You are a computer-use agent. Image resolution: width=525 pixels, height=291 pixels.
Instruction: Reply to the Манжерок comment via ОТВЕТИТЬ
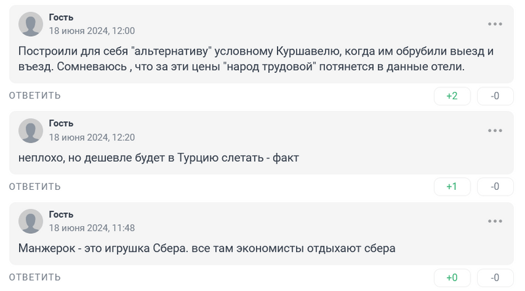pyautogui.click(x=35, y=277)
